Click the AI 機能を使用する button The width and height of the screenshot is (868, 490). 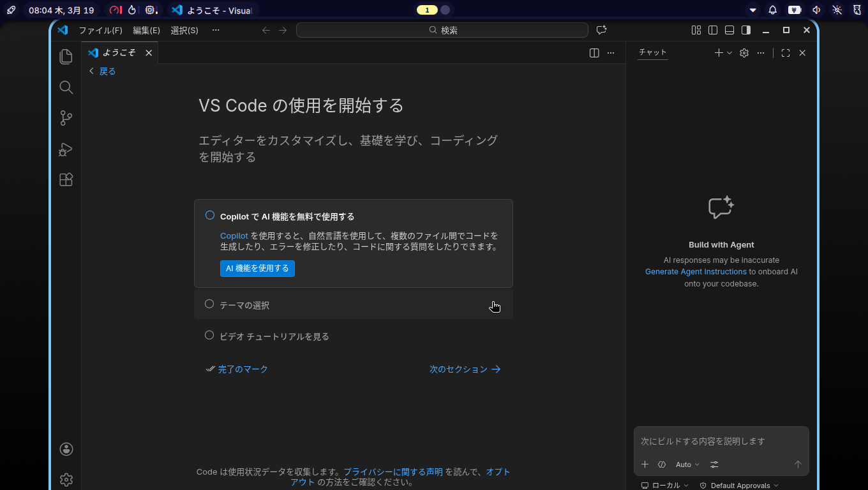257,269
